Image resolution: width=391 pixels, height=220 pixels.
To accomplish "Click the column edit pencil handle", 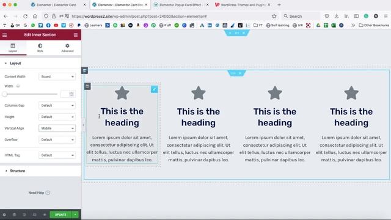I will [155, 90].
